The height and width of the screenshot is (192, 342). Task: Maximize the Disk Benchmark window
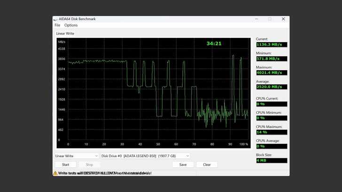270,19
